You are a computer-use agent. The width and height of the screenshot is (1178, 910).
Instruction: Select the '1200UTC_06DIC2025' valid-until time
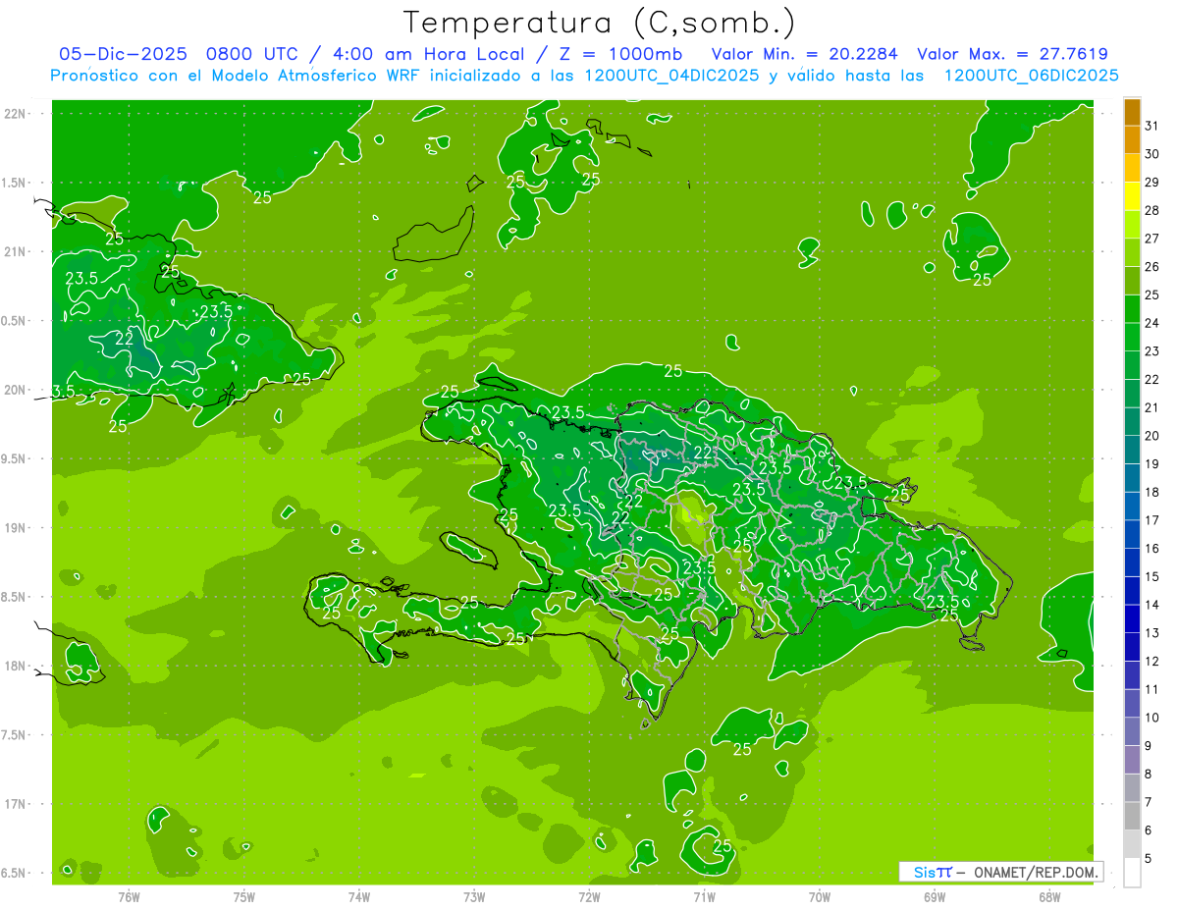click(1031, 76)
